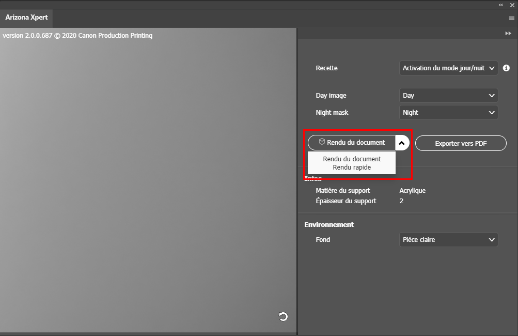518x336 pixels.
Task: Click the Environnement section heading
Action: 329,224
